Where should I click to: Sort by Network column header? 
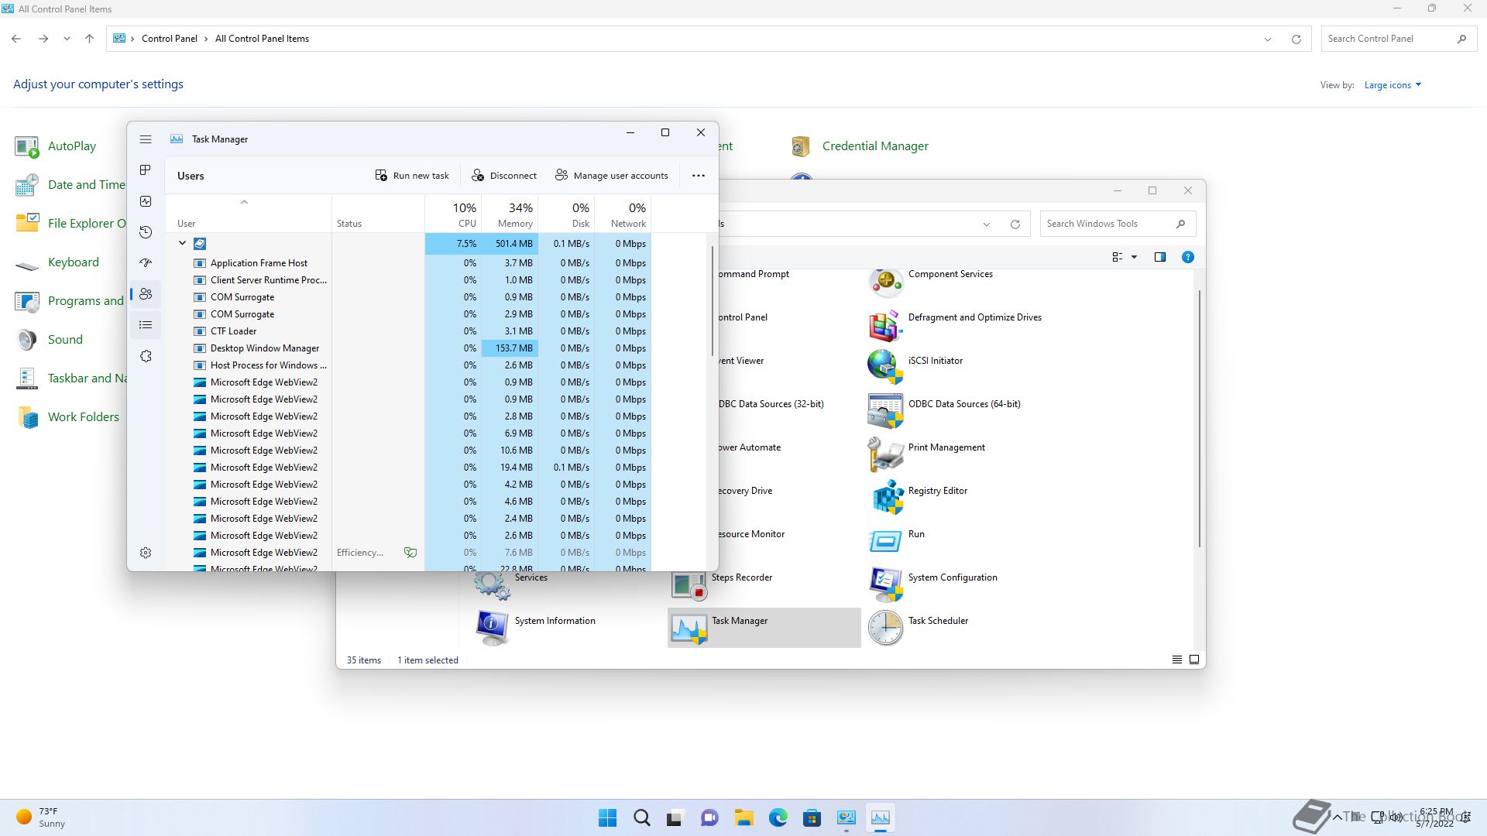point(623,214)
